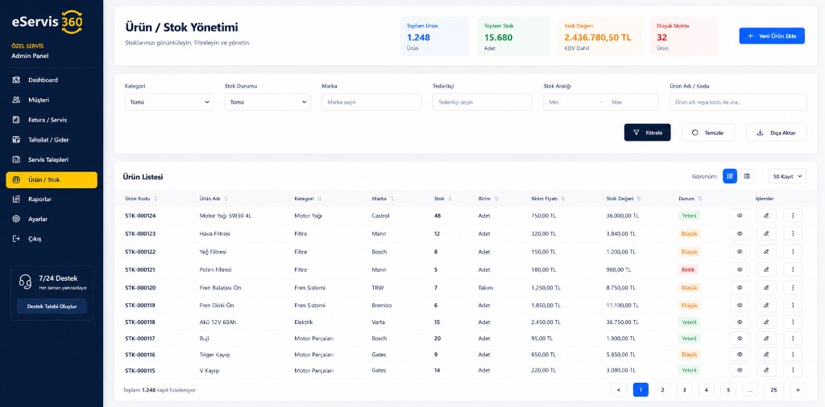Edit Motor Yağı 5W30 4L with pencil icon
This screenshot has width=825, height=407.
766,216
